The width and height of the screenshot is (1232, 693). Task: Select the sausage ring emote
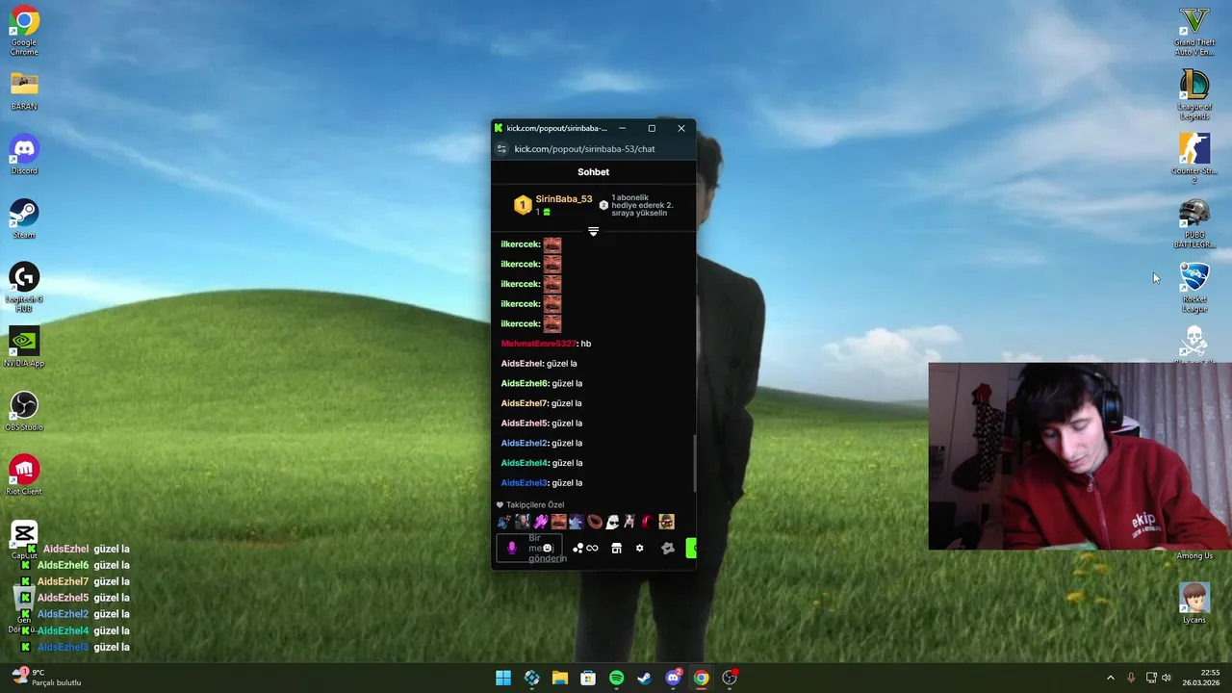click(595, 522)
